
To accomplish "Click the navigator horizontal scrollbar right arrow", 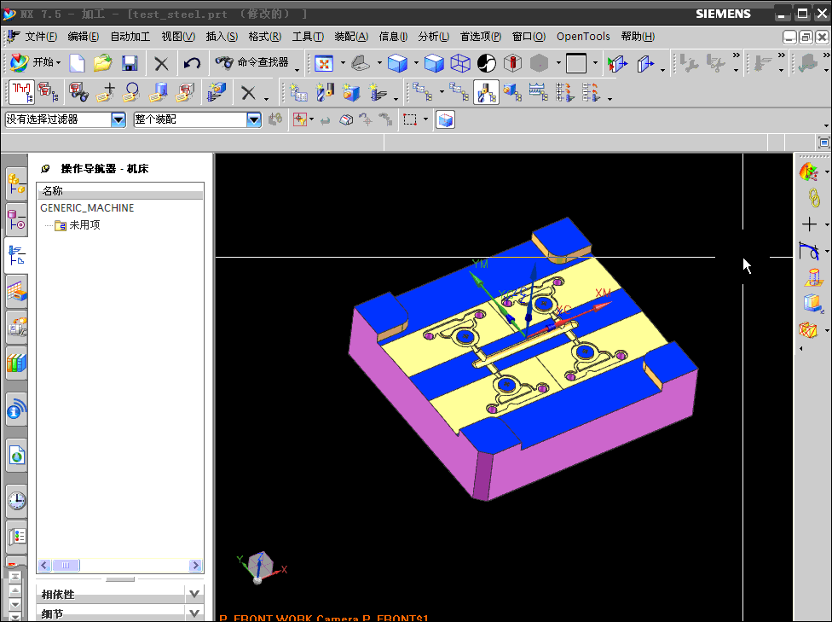I will point(195,566).
